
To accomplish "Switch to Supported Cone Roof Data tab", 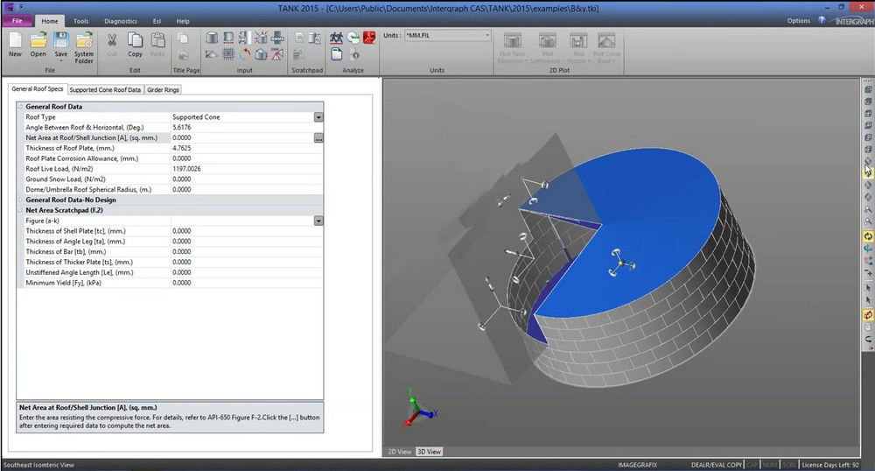I will [105, 90].
